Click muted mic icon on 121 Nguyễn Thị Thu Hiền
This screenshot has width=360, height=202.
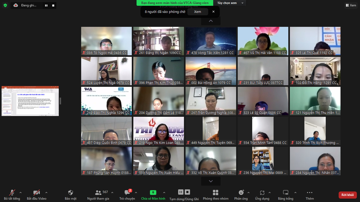click(293, 113)
